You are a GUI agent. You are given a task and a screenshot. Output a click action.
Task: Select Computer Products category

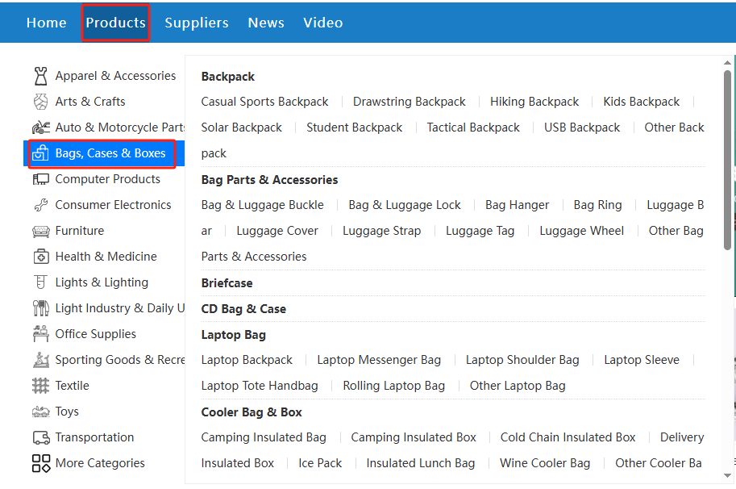[x=107, y=179]
